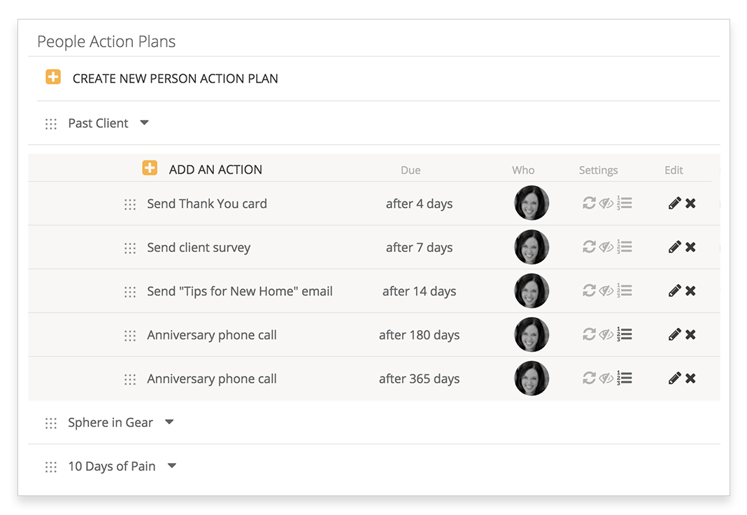Delete the after 365 days Anniversary call
Viewport: 747px width, 515px height.
(x=691, y=379)
